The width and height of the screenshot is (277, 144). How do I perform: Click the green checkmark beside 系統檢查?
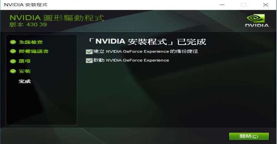(x=13, y=42)
